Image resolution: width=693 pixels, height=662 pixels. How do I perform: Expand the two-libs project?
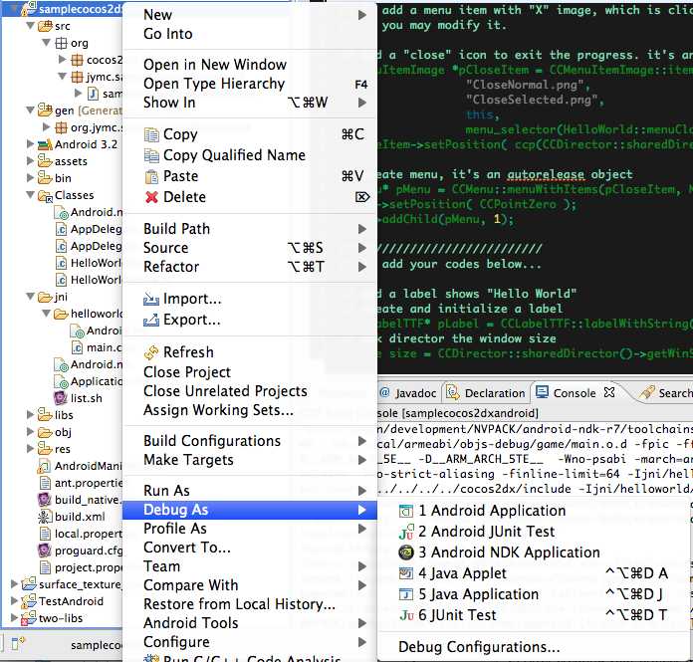click(14, 618)
